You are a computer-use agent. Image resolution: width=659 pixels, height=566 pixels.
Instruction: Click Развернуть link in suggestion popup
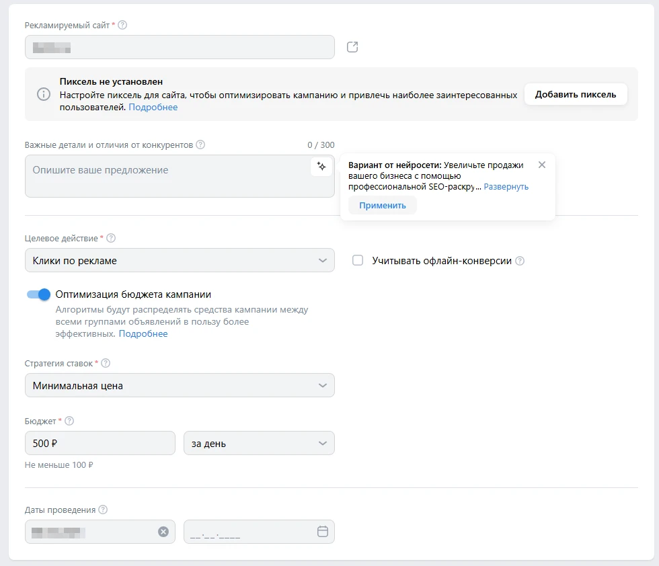(506, 187)
